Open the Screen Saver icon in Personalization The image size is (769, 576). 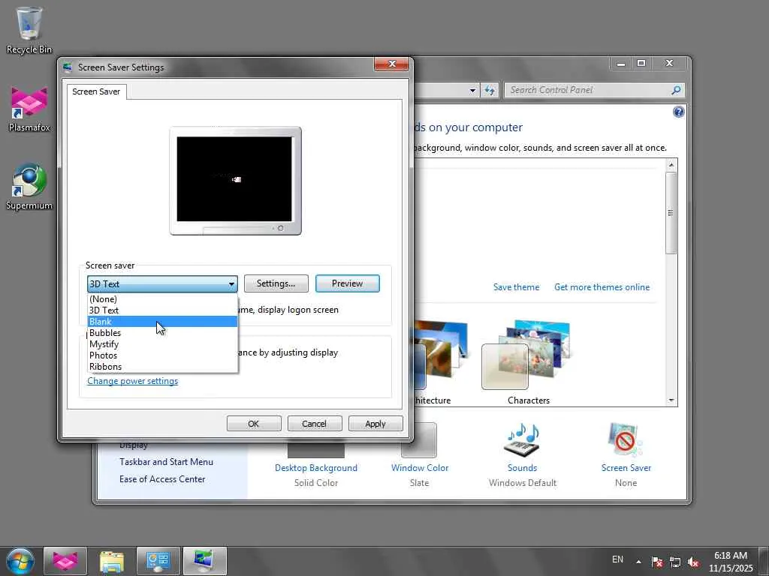pos(626,439)
